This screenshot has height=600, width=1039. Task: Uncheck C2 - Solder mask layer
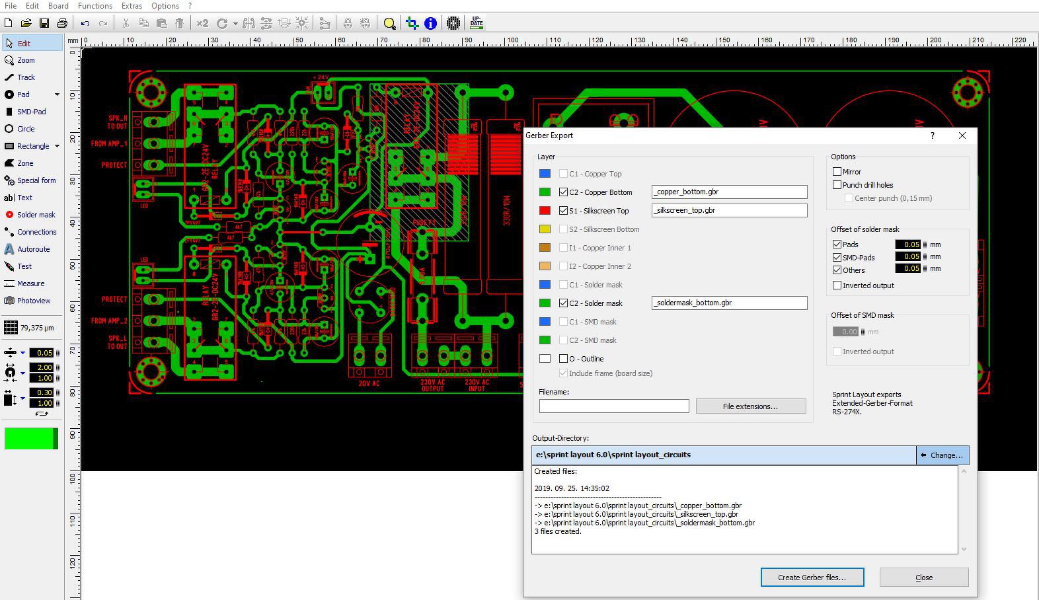563,303
